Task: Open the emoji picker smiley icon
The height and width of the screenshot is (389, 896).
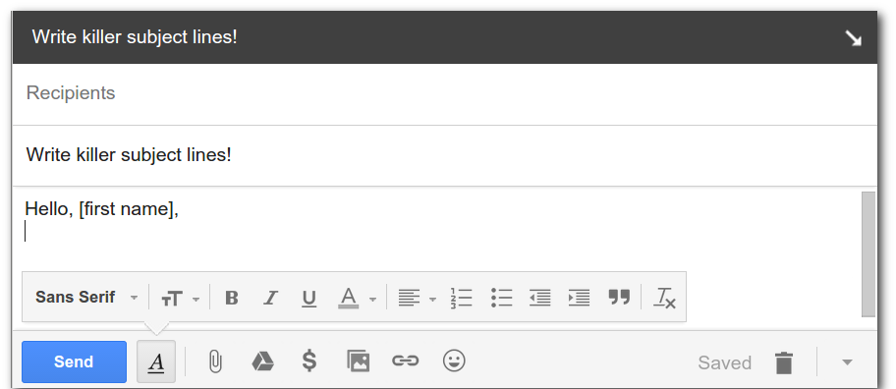Action: pyautogui.click(x=454, y=361)
